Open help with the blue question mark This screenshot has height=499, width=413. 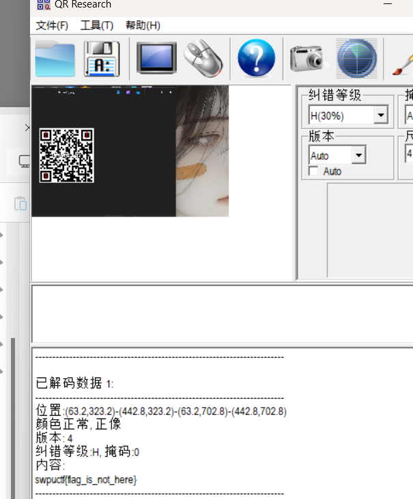point(257,58)
